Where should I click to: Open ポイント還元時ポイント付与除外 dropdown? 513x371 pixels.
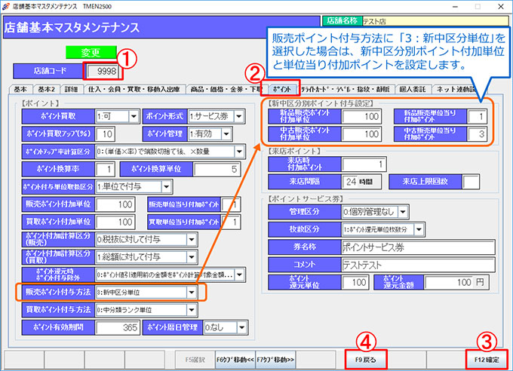pos(239,274)
